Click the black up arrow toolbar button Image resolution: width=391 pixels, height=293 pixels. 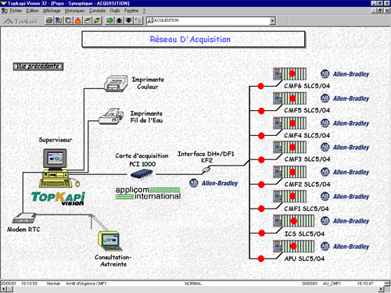[x=119, y=20]
